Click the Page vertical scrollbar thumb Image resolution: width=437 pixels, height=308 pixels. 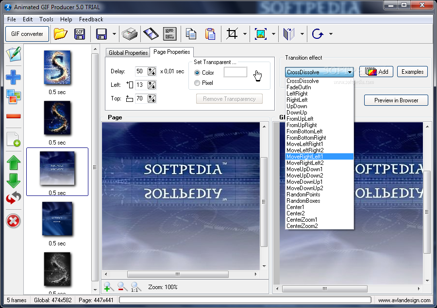click(264, 202)
